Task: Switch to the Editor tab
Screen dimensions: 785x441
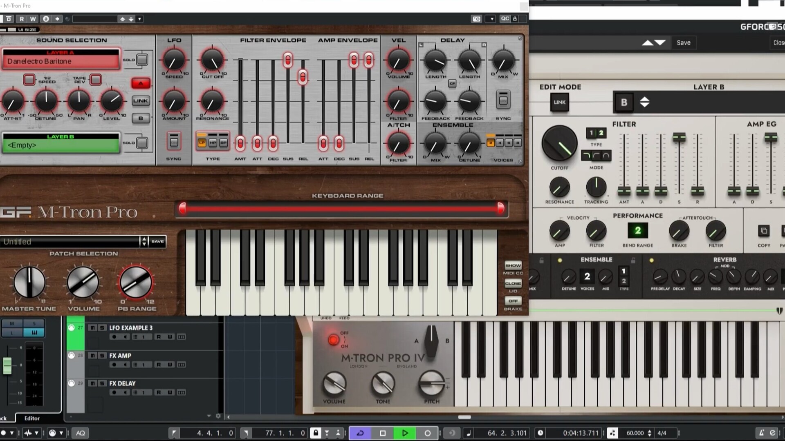Action: (32, 418)
